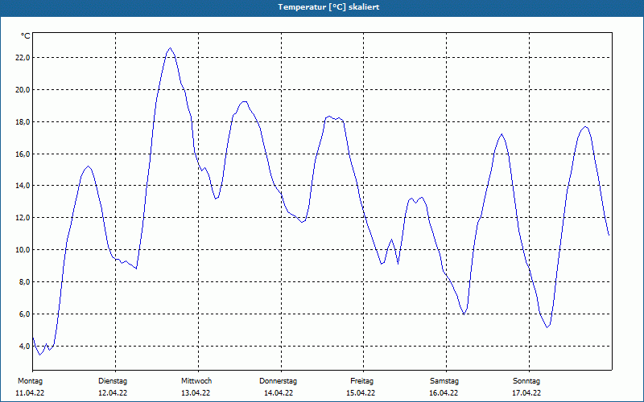Click the Montag day label
This screenshot has height=402, width=644.
tap(30, 381)
